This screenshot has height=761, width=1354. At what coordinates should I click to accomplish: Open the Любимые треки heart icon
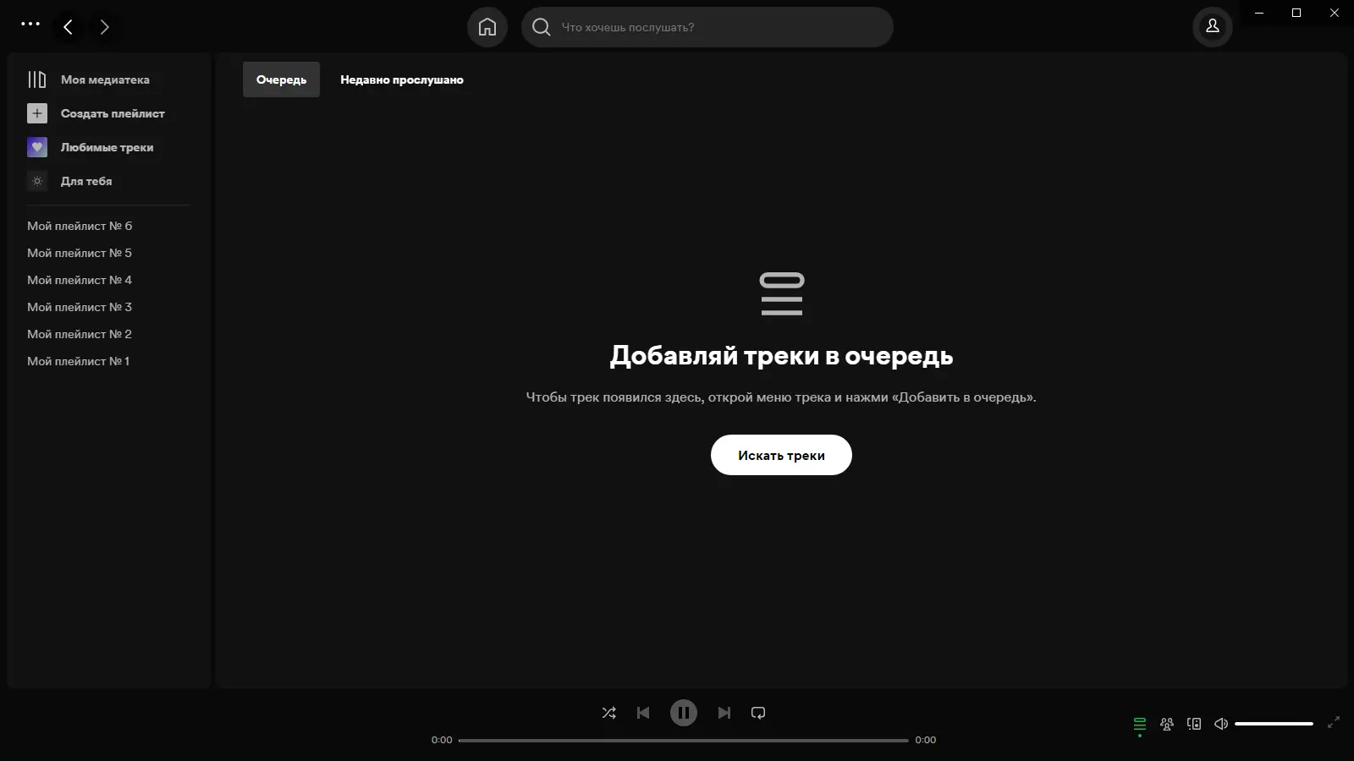pos(37,147)
